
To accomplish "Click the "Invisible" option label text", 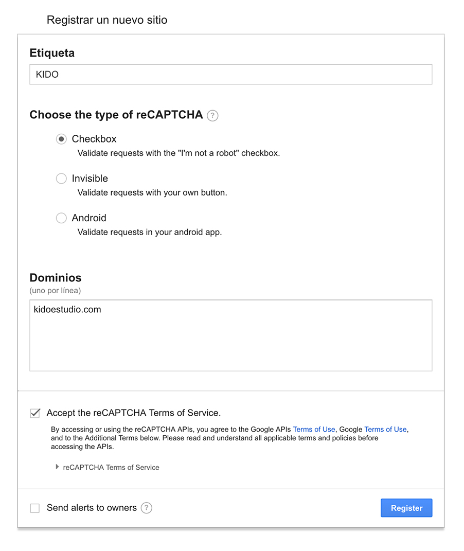I will coord(90,179).
